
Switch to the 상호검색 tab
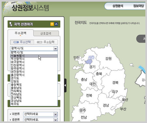click(x=46, y=33)
